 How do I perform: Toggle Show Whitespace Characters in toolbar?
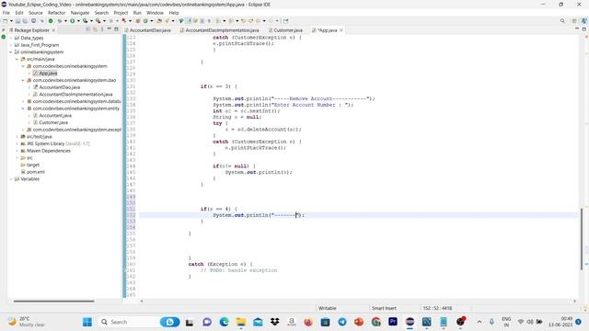[209, 20]
